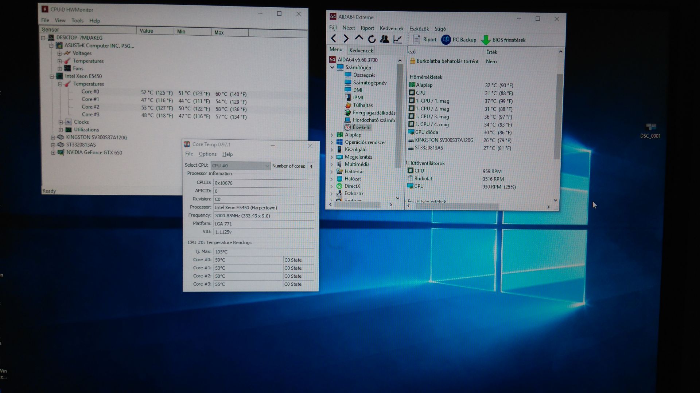Expand the Operációs rendszer node
700x393 pixels.
332,142
